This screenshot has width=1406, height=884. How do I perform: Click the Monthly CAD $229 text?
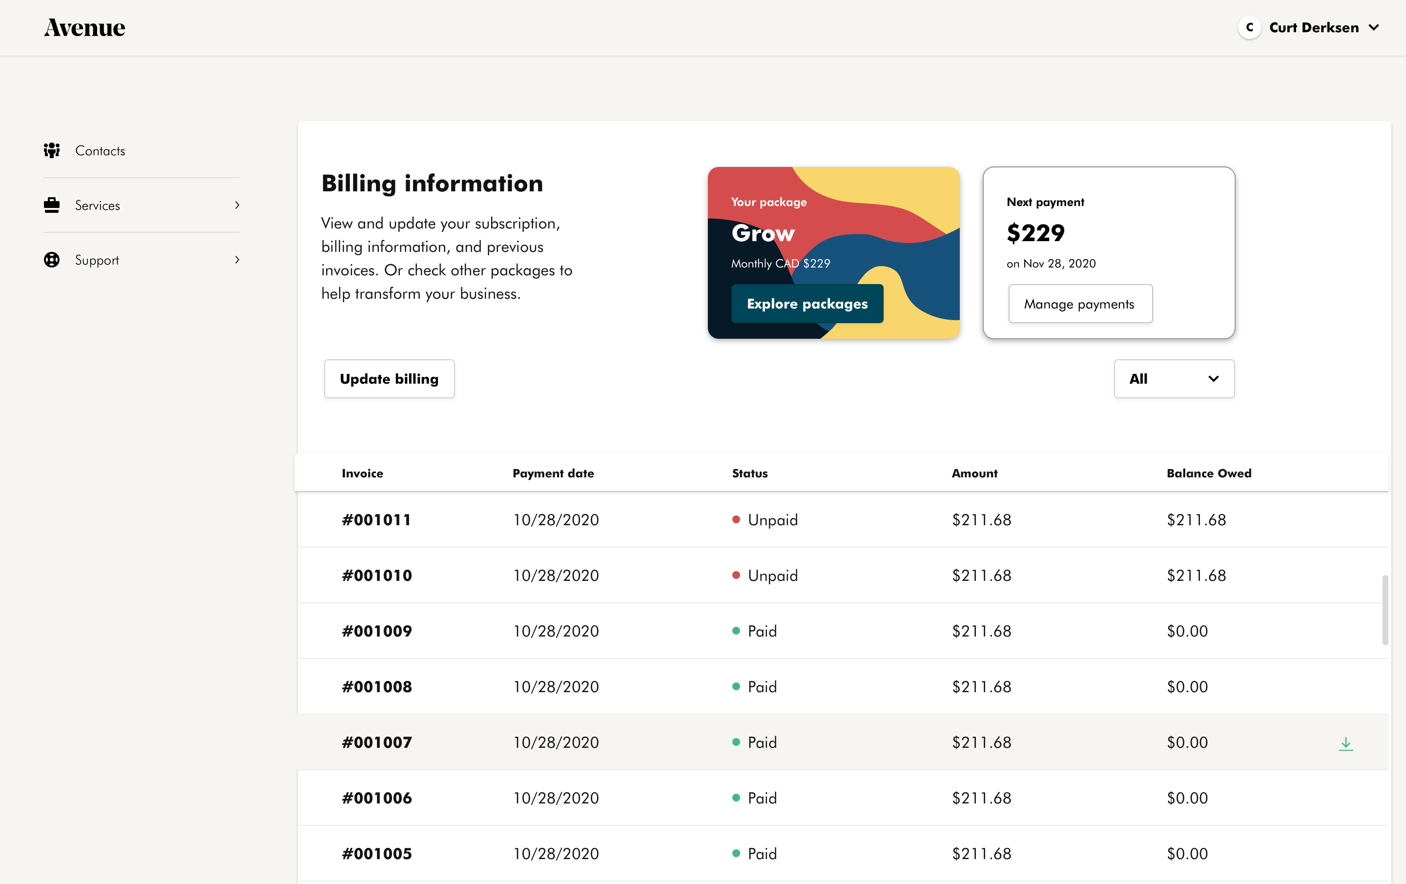781,263
